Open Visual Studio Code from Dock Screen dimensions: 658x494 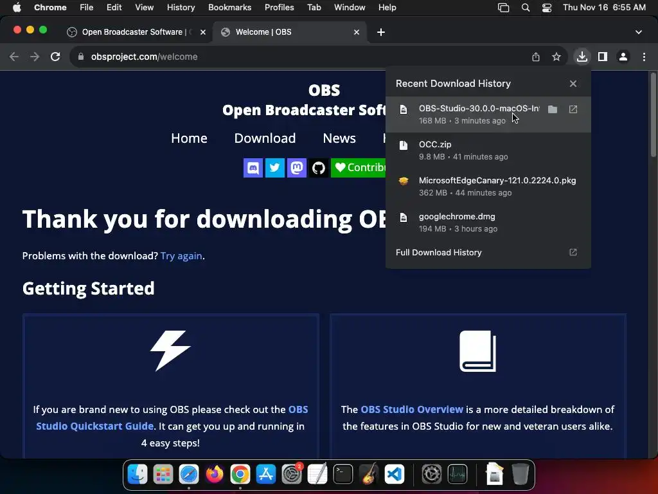click(395, 475)
